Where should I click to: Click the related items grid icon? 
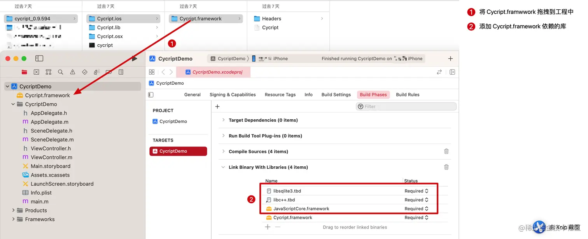[152, 72]
